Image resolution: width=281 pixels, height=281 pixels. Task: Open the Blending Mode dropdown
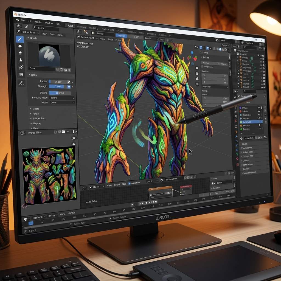click(62, 98)
